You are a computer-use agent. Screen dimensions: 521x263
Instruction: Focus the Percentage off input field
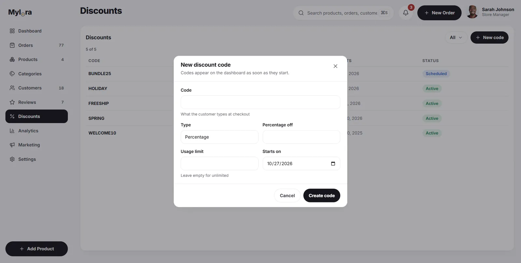[301, 137]
